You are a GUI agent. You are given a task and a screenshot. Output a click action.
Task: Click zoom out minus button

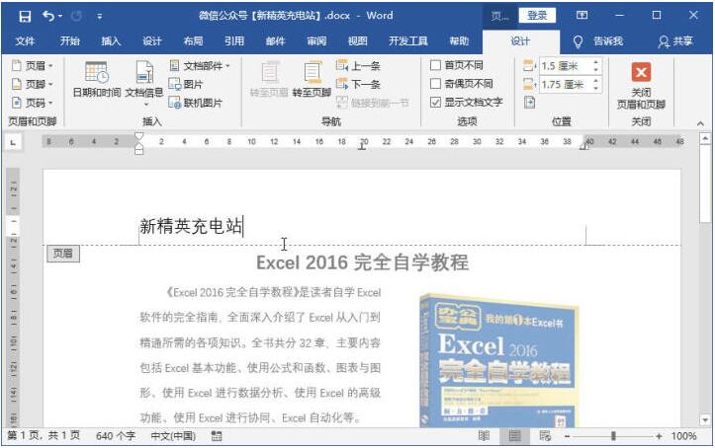click(x=568, y=436)
